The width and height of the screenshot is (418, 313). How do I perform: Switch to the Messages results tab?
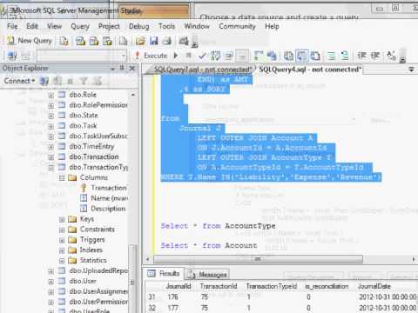click(x=207, y=274)
